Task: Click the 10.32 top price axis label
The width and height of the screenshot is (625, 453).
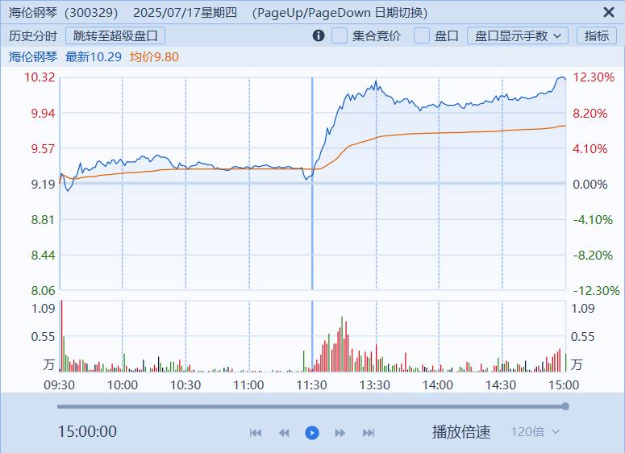Action: [x=40, y=77]
